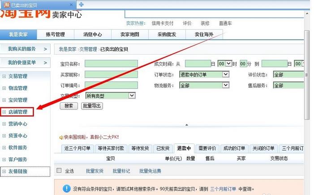The width and height of the screenshot is (314, 195).
Task: Expand the 友情链接 plus icon
Action: coord(4,171)
